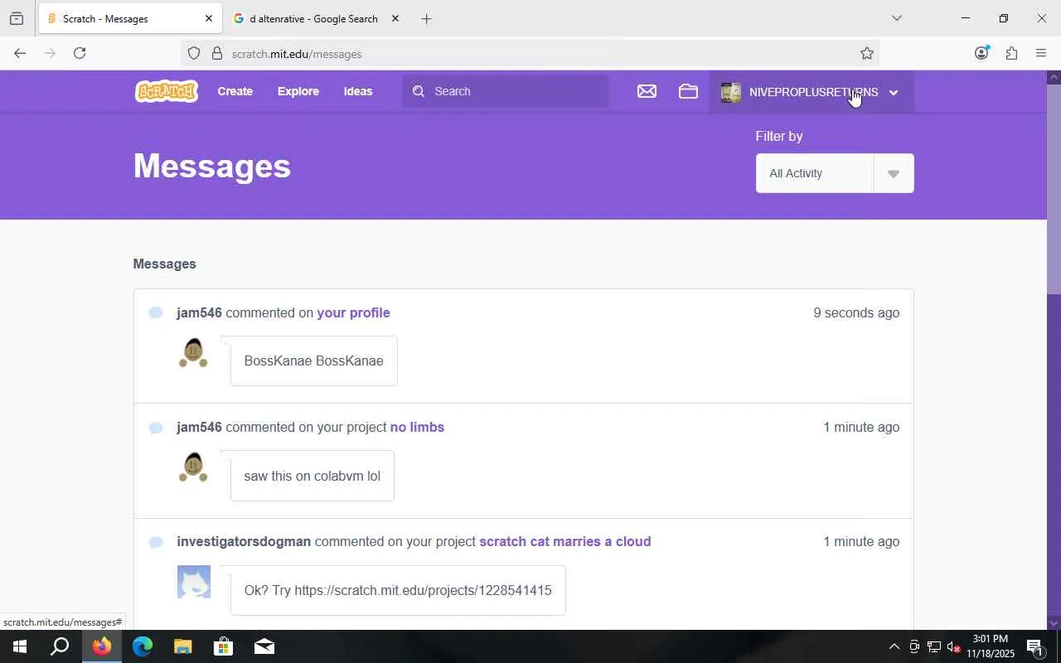Click the network icon in system tray
1061x663 pixels.
click(933, 646)
